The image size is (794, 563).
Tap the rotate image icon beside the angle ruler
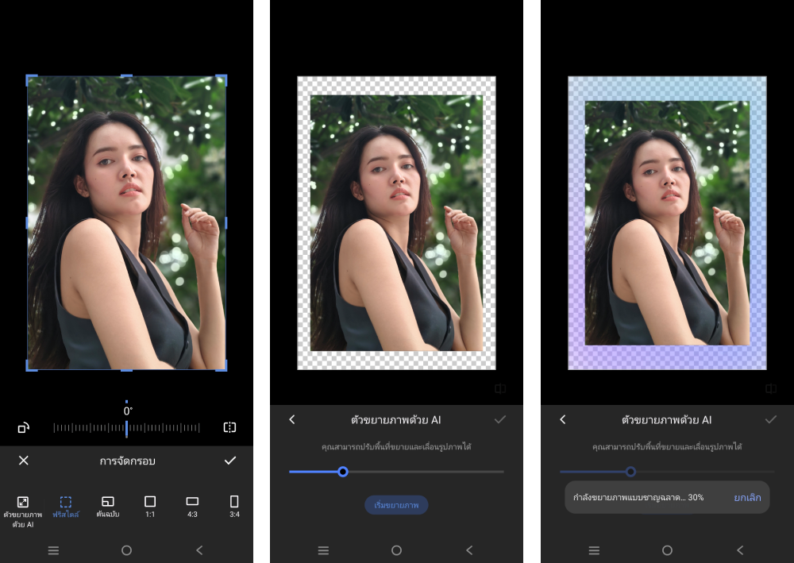pos(23,428)
